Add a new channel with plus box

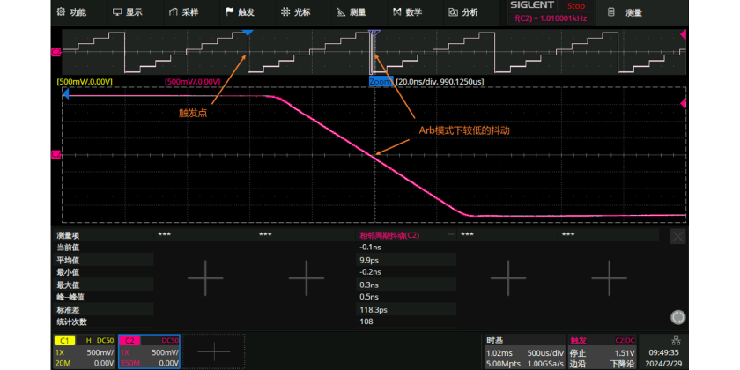point(214,351)
